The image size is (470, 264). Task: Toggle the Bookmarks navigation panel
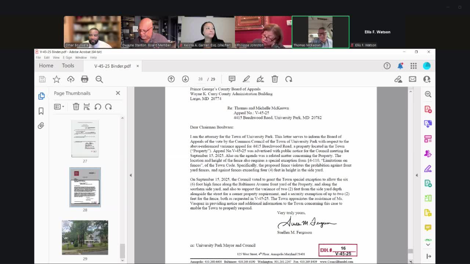(41, 111)
